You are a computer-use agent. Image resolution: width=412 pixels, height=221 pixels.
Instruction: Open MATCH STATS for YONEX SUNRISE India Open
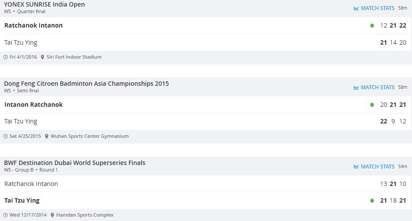pos(377,8)
